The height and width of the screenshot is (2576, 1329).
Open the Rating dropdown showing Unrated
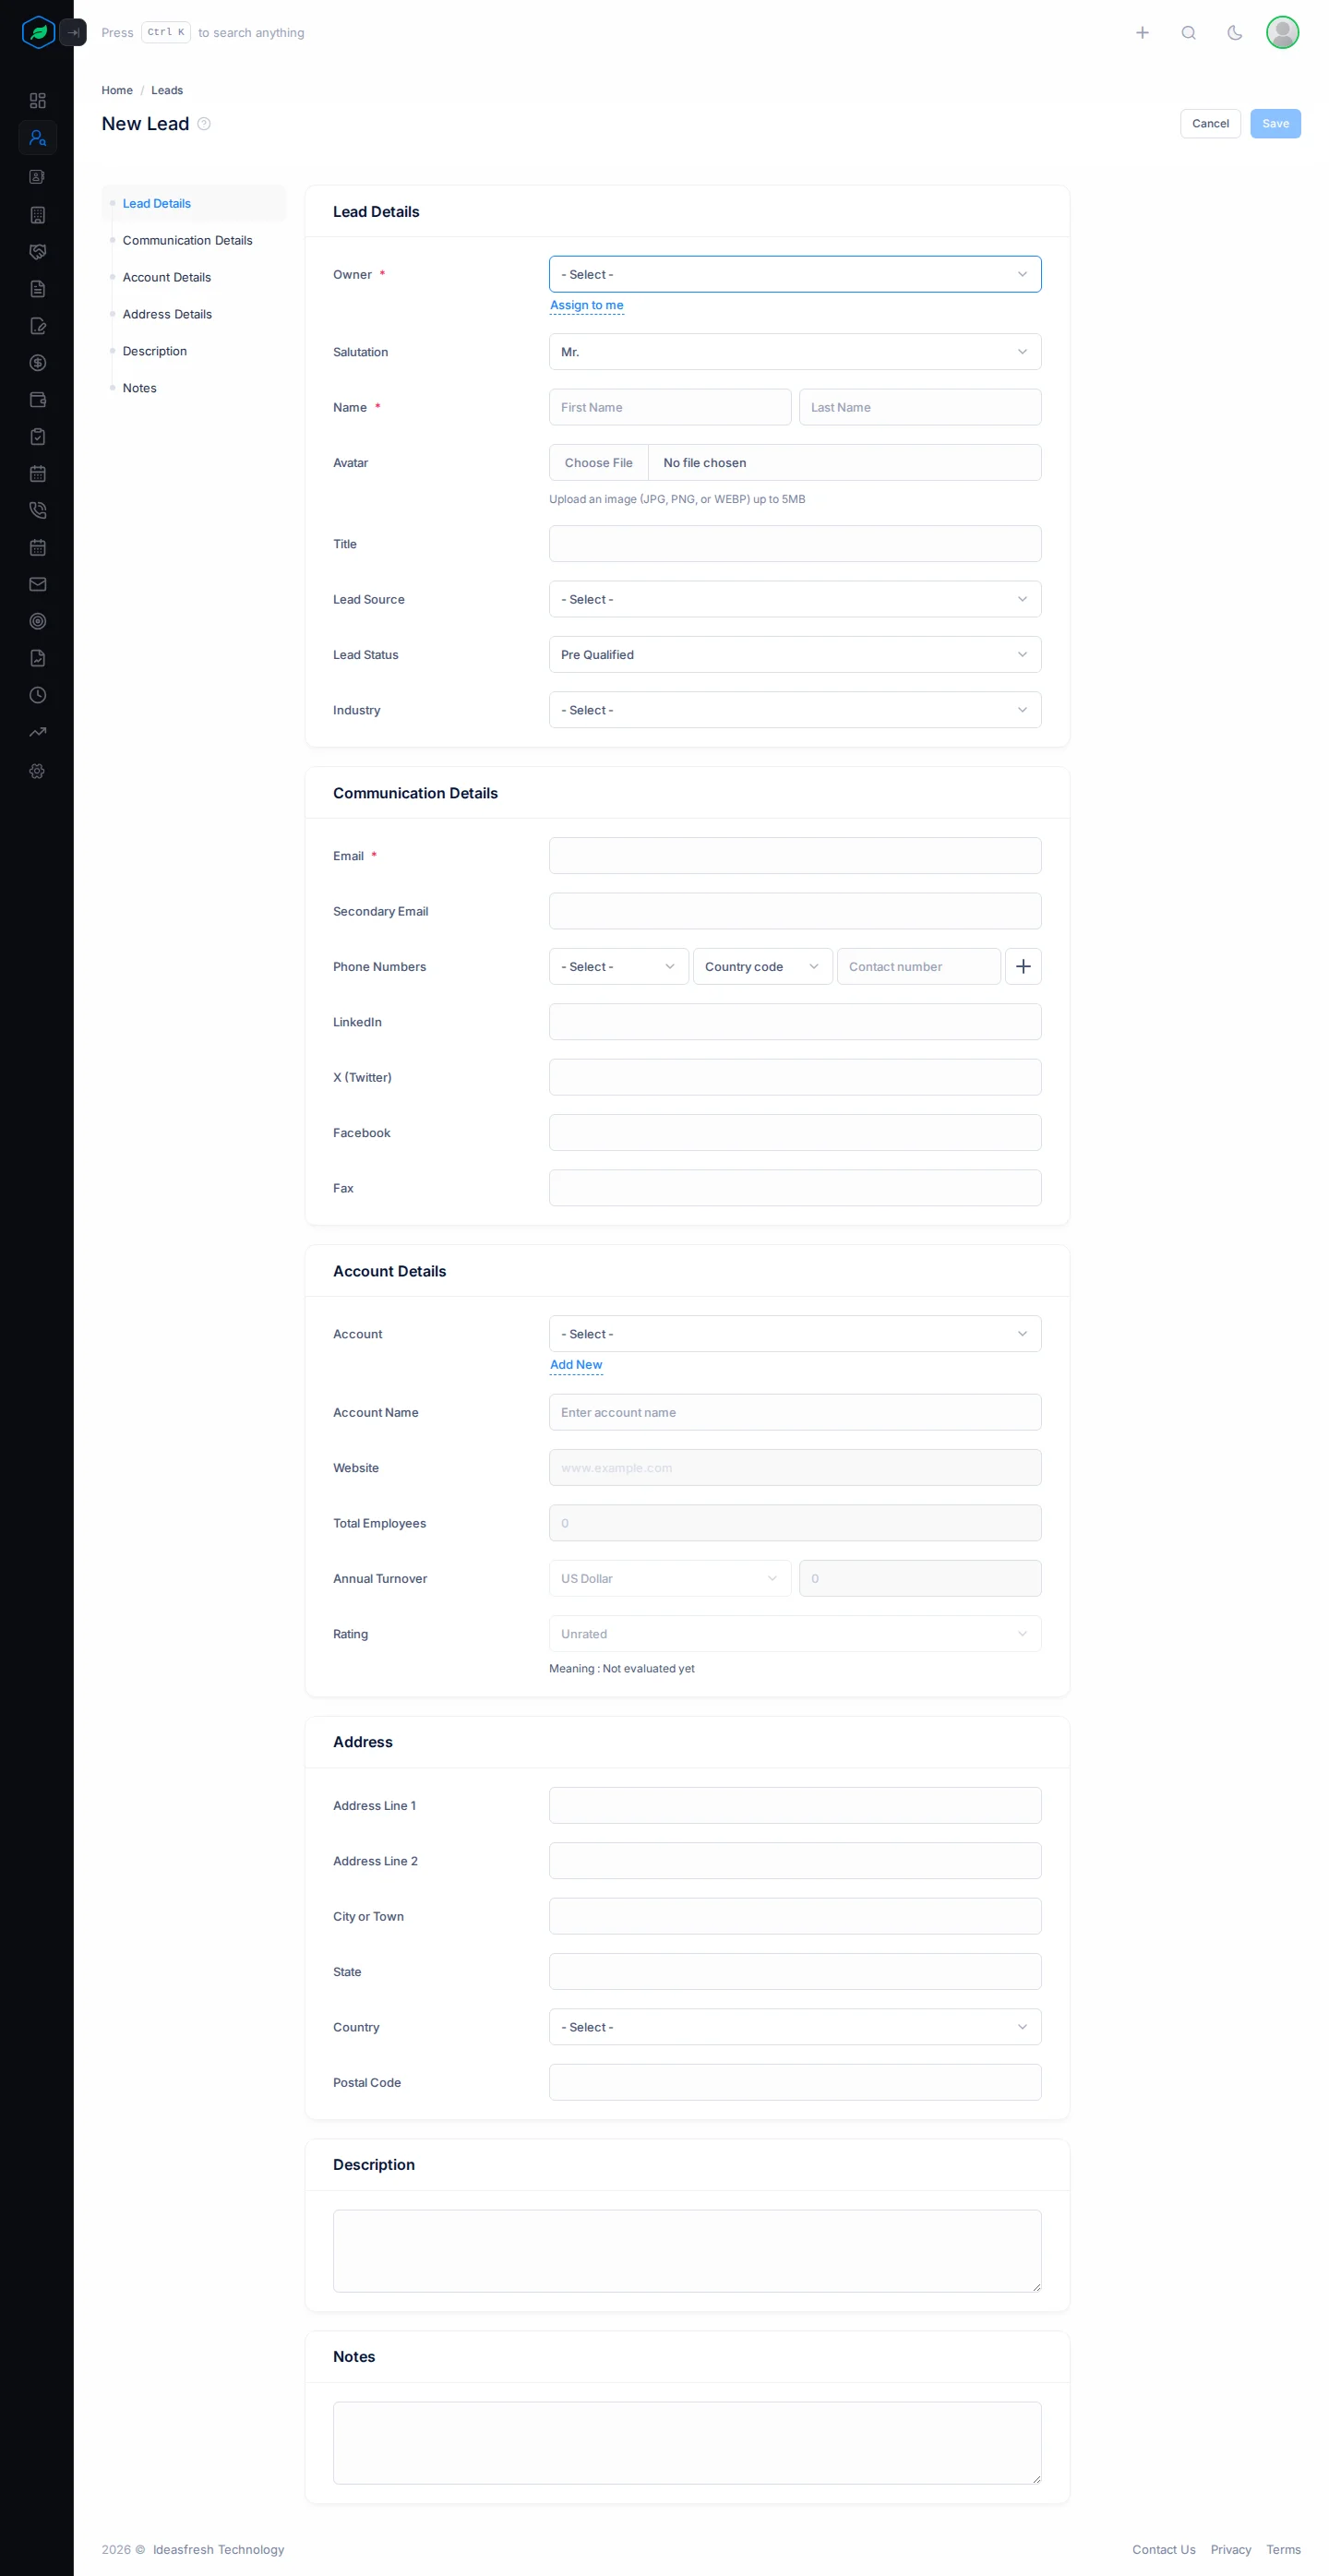(x=795, y=1634)
